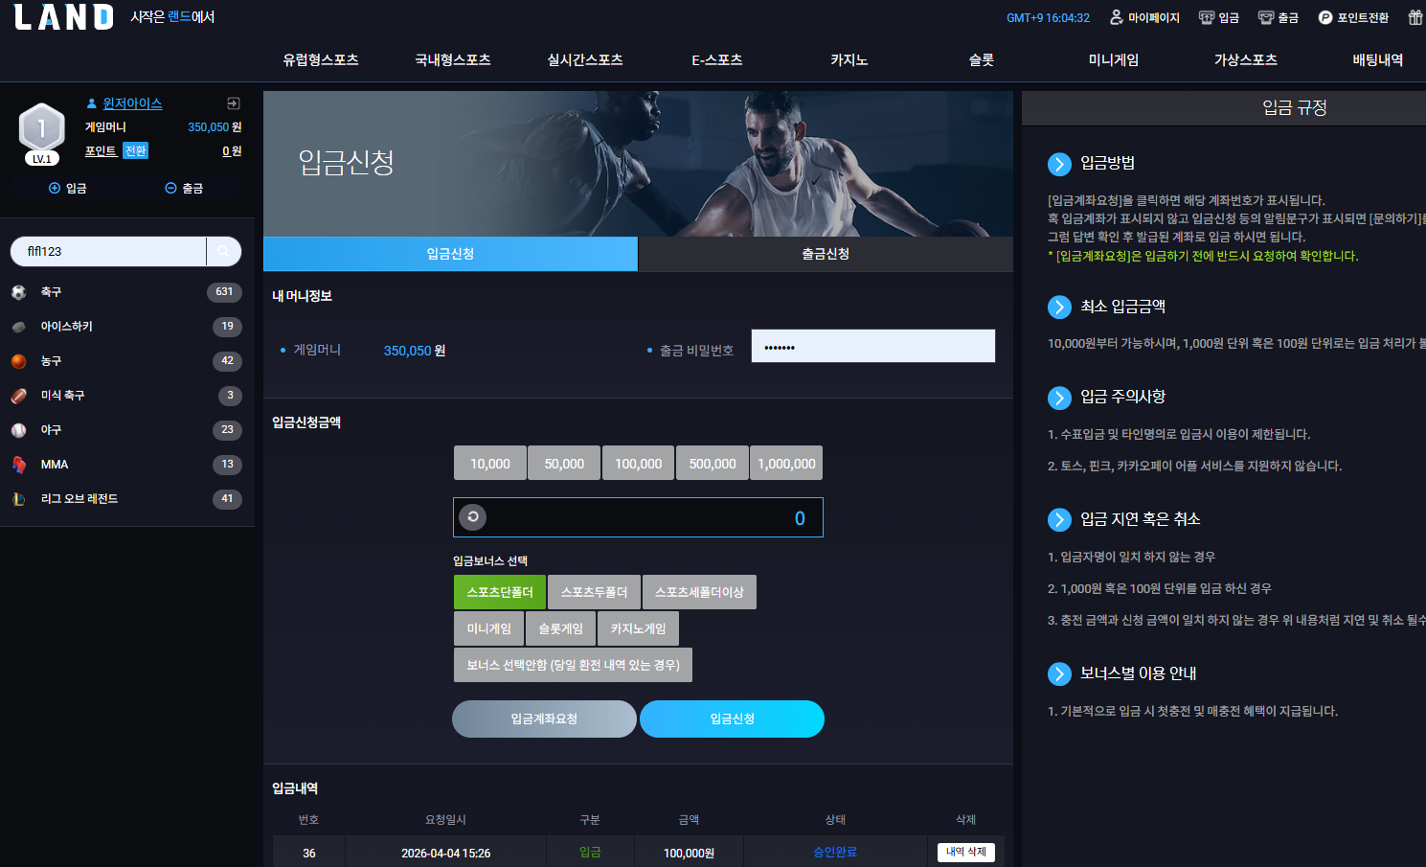Click the search magnifier icon
The width and height of the screenshot is (1426, 867).
coord(223,251)
